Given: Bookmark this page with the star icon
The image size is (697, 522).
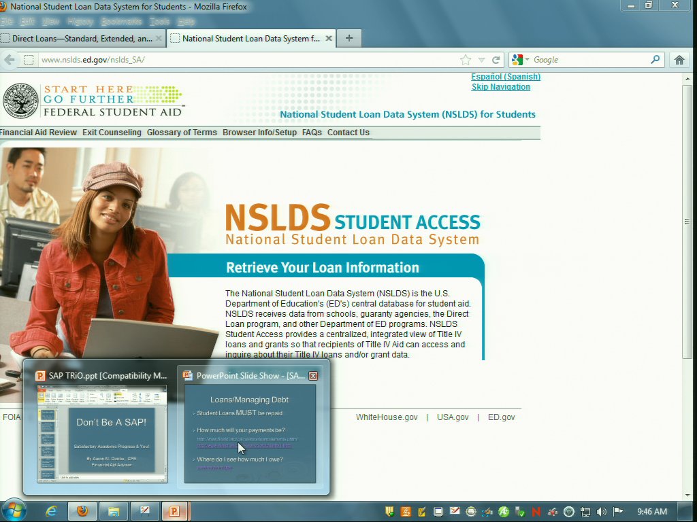Looking at the screenshot, I should [x=466, y=60].
